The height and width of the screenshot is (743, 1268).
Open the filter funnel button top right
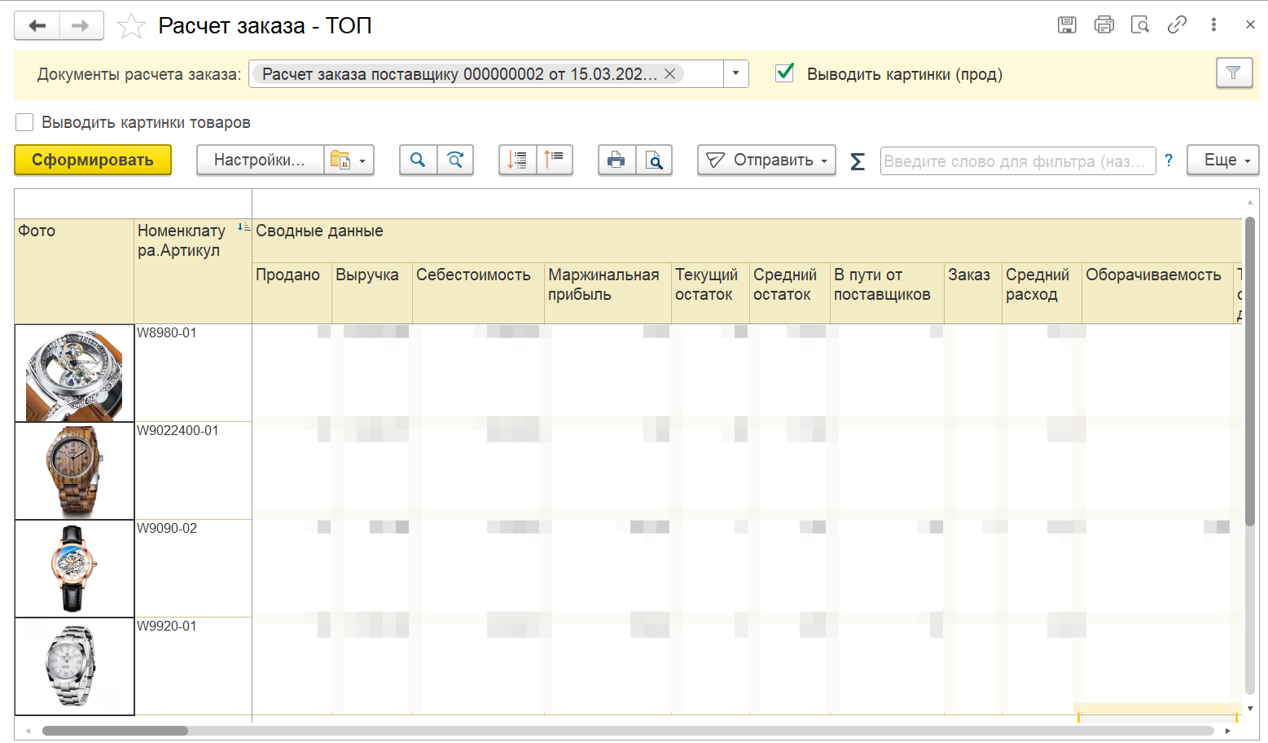[1235, 73]
